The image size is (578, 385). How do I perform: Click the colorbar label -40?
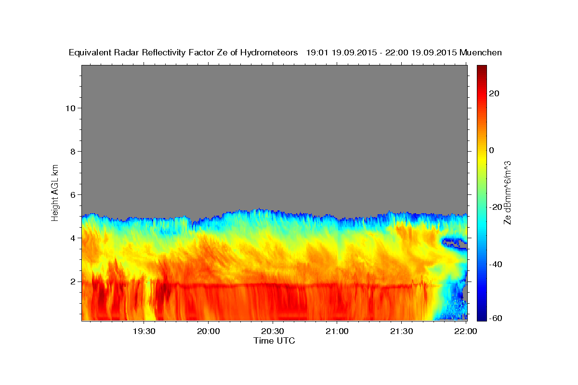coord(496,264)
